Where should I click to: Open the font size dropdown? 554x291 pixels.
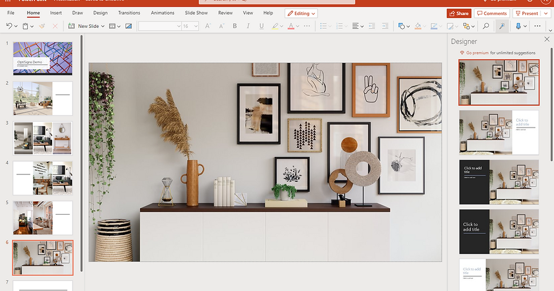(x=196, y=26)
